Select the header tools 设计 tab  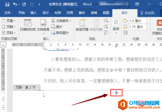125,13
